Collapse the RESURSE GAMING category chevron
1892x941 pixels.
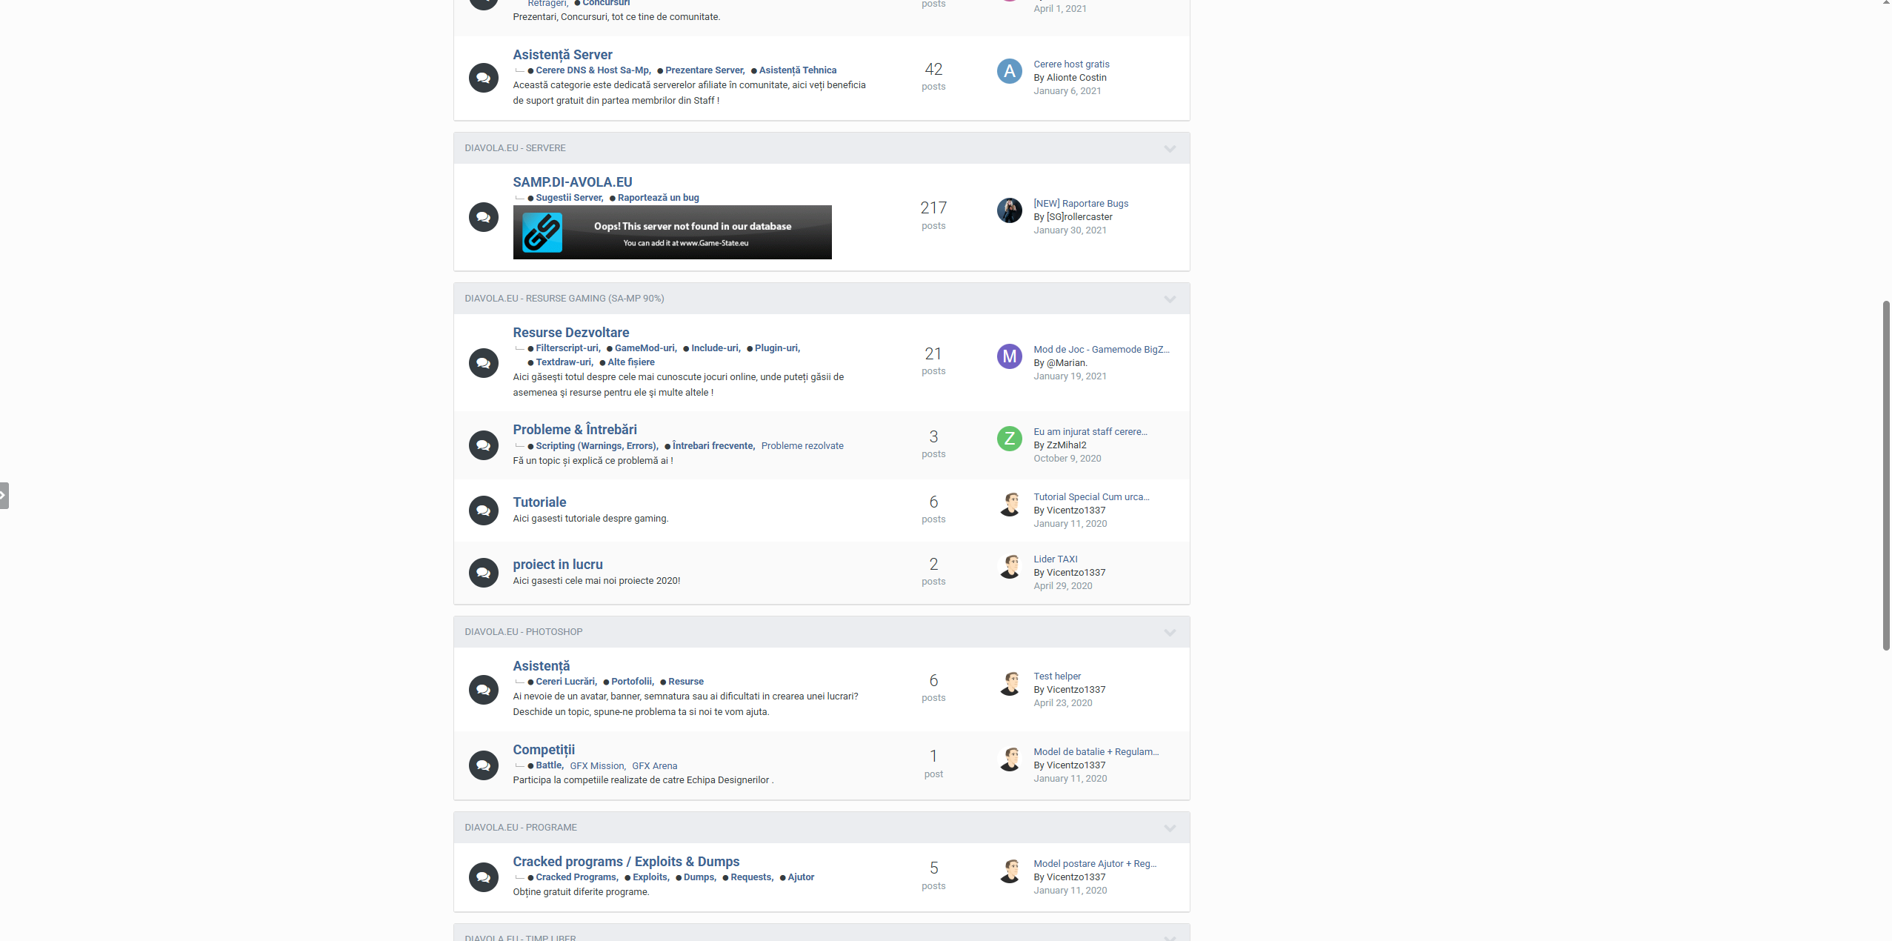(1170, 299)
